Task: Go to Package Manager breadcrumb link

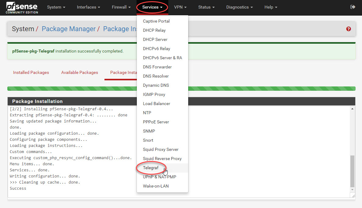Action: pos(68,29)
